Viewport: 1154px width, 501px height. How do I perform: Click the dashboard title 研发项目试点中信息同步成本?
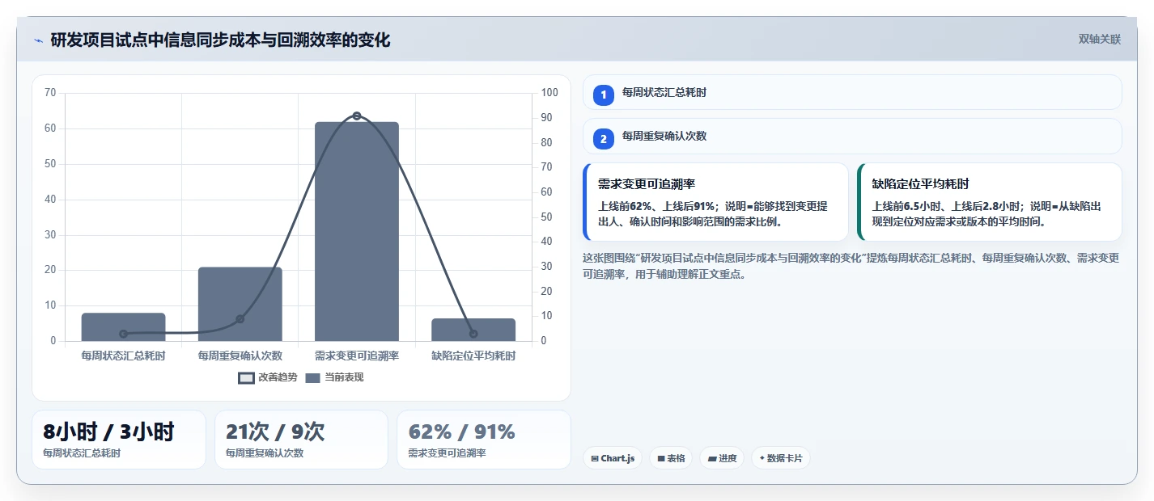pos(220,40)
